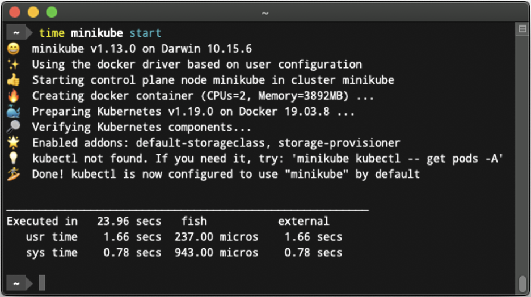Click the terminal scrollbar thumb at bottom right

click(522, 283)
